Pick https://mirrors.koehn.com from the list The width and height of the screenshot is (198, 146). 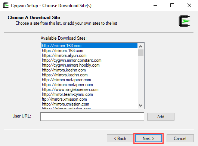coord(90,75)
